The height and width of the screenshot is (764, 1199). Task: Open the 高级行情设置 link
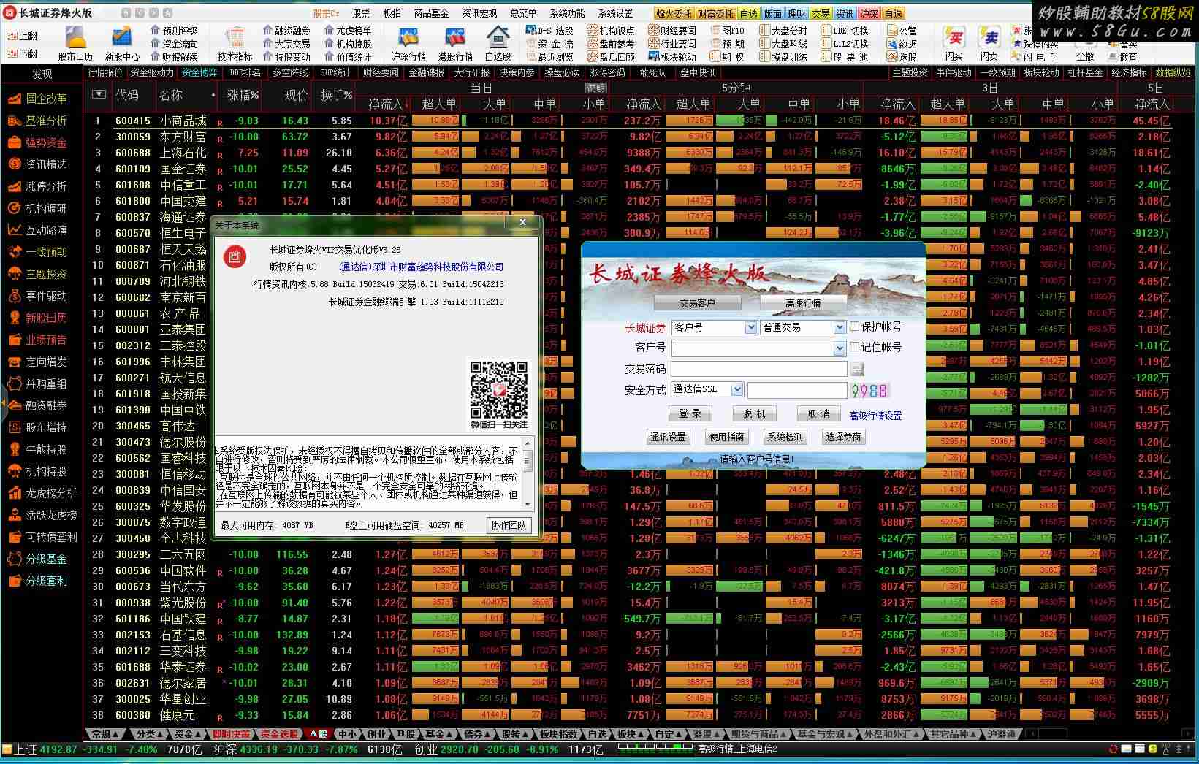(875, 415)
